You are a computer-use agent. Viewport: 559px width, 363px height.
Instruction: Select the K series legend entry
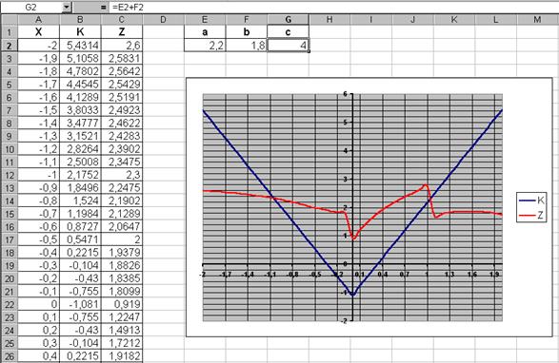(x=531, y=201)
